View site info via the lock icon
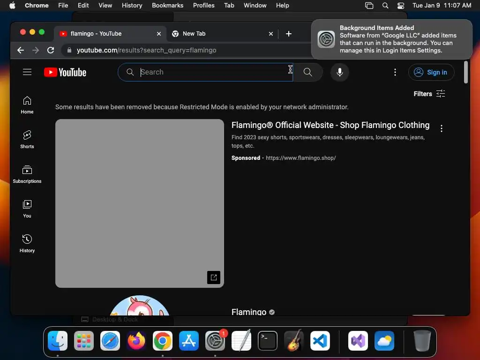 point(69,50)
